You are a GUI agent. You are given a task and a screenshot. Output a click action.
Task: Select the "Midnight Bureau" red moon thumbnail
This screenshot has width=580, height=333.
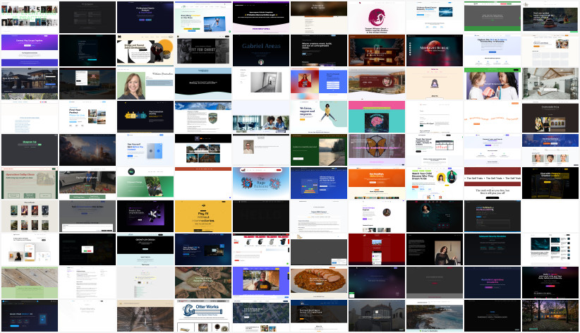coord(435,51)
